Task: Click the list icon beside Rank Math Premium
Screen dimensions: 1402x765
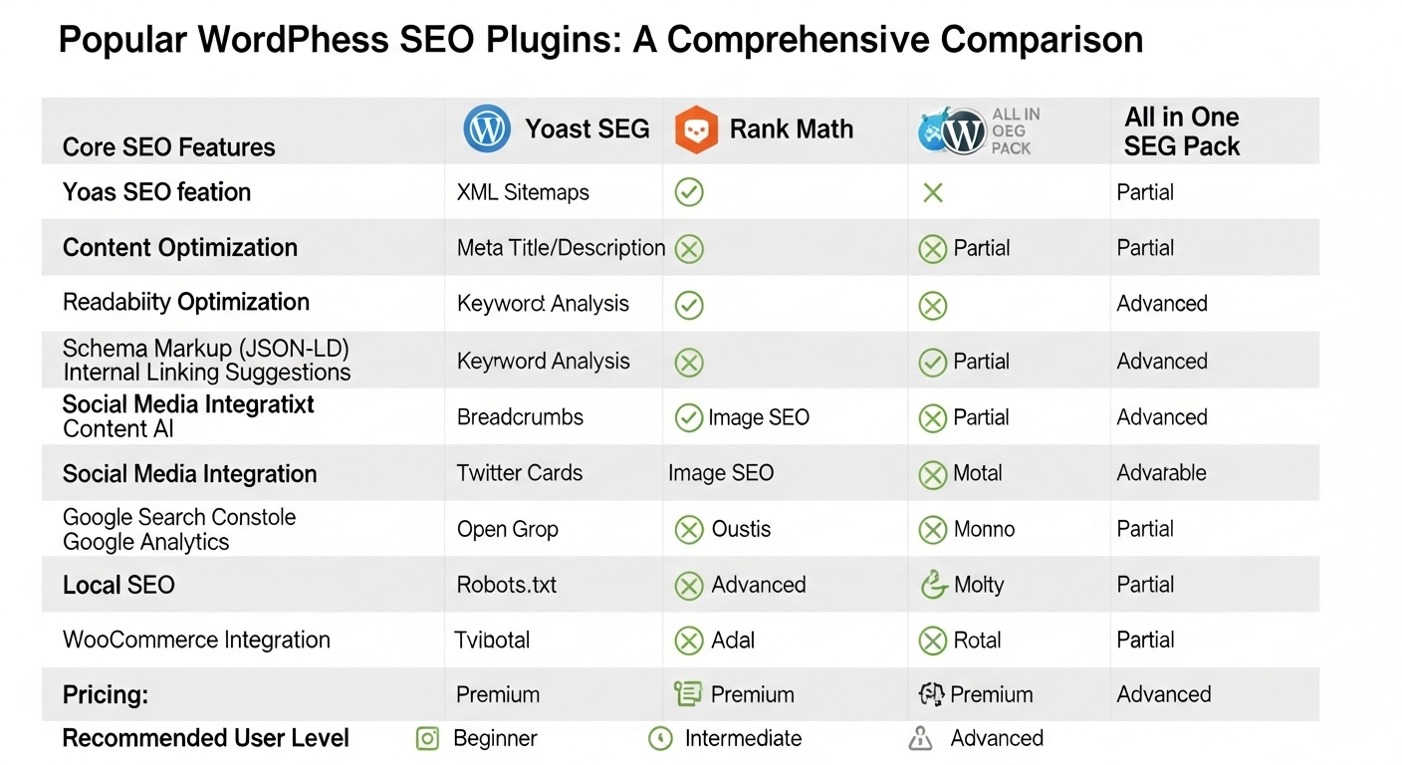Action: tap(688, 693)
